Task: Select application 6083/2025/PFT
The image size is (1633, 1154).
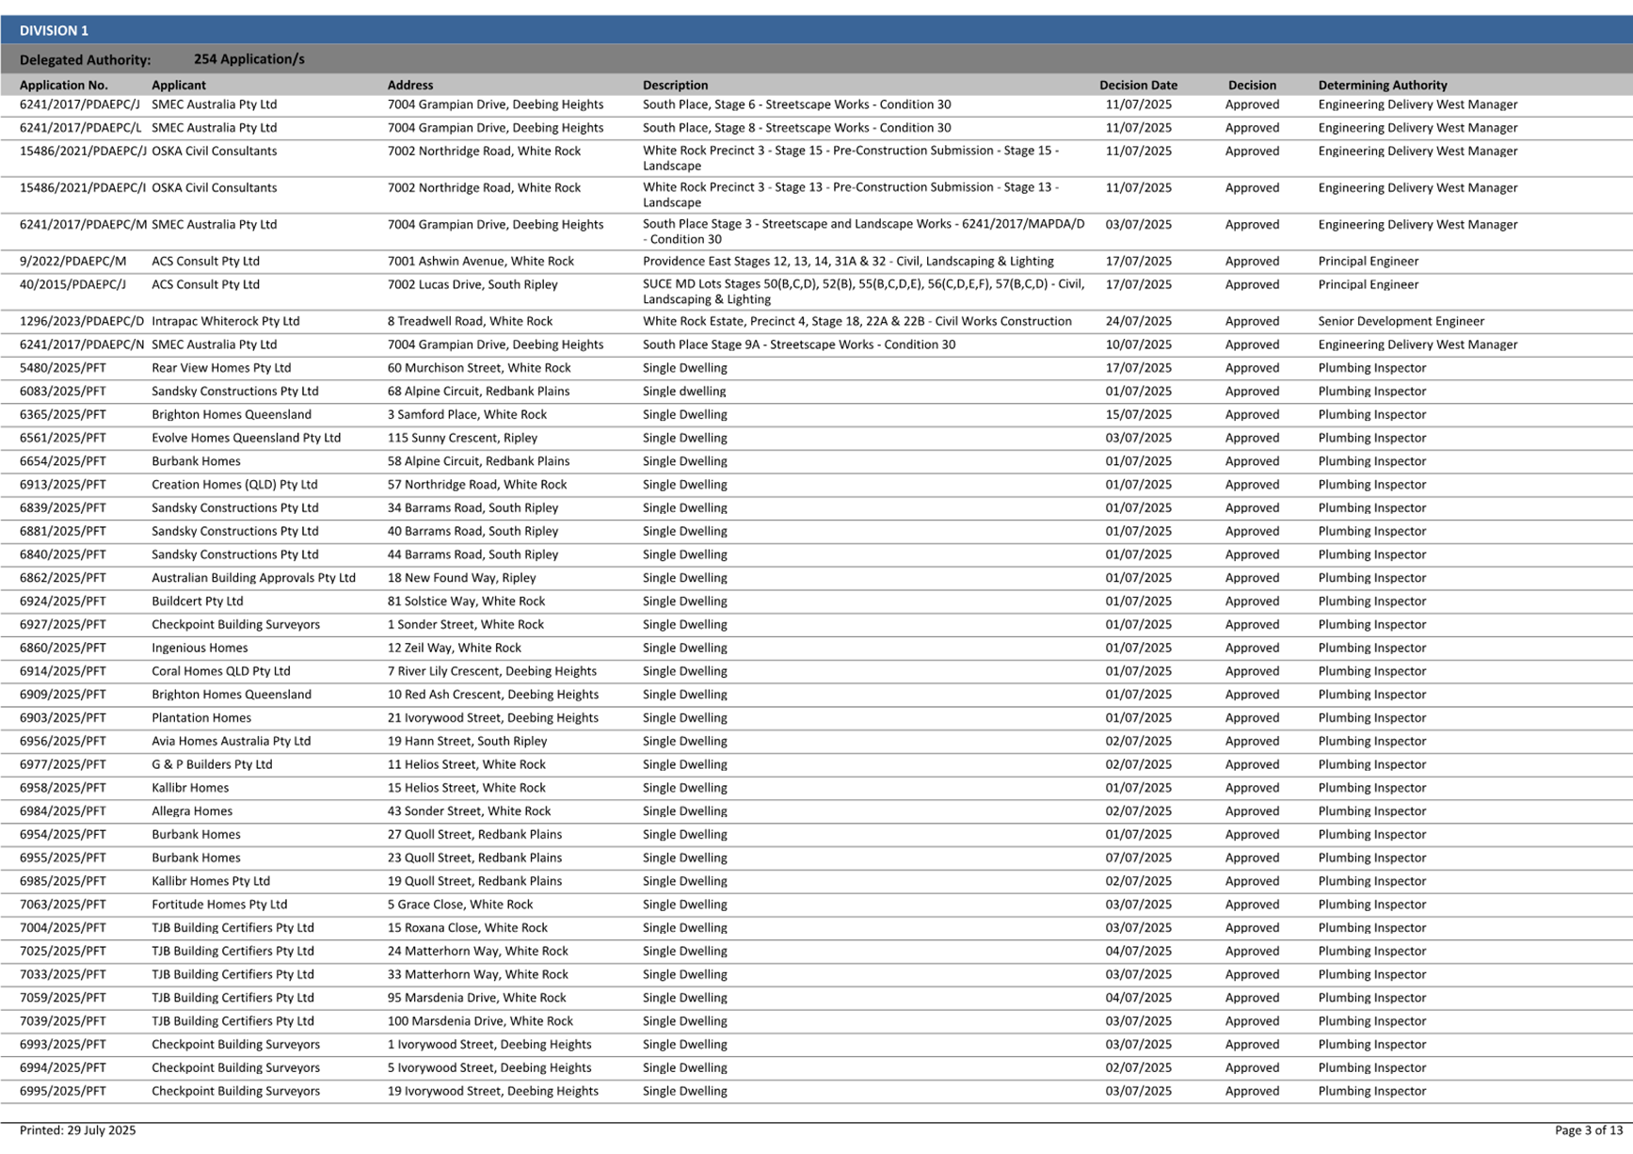Action: coord(63,392)
